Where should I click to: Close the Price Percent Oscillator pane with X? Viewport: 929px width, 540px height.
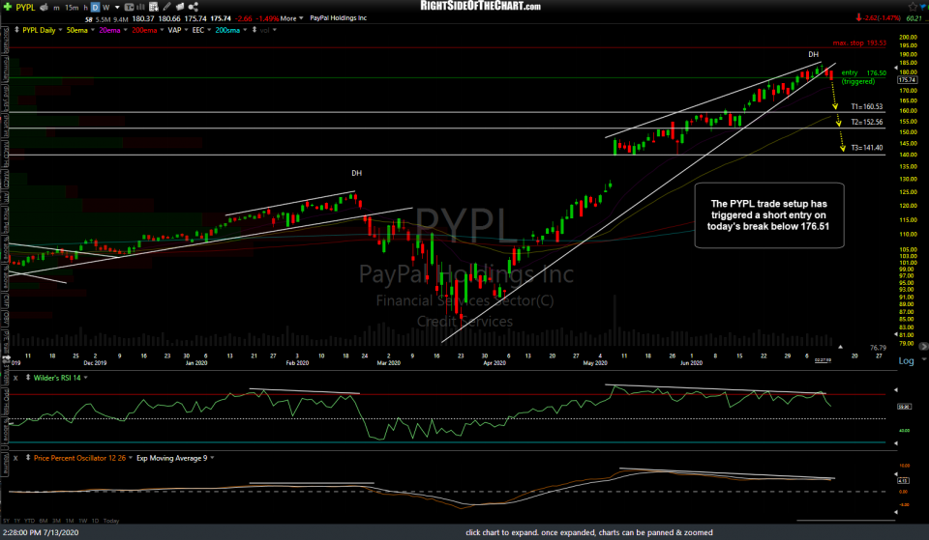click(15, 458)
